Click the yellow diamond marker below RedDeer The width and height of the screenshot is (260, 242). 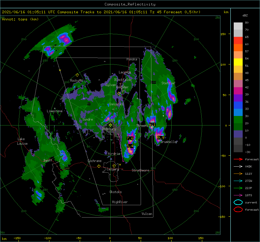click(x=119, y=94)
